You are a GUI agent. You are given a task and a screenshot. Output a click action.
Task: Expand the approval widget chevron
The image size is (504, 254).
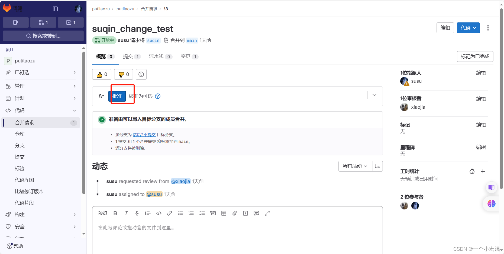pyautogui.click(x=374, y=95)
